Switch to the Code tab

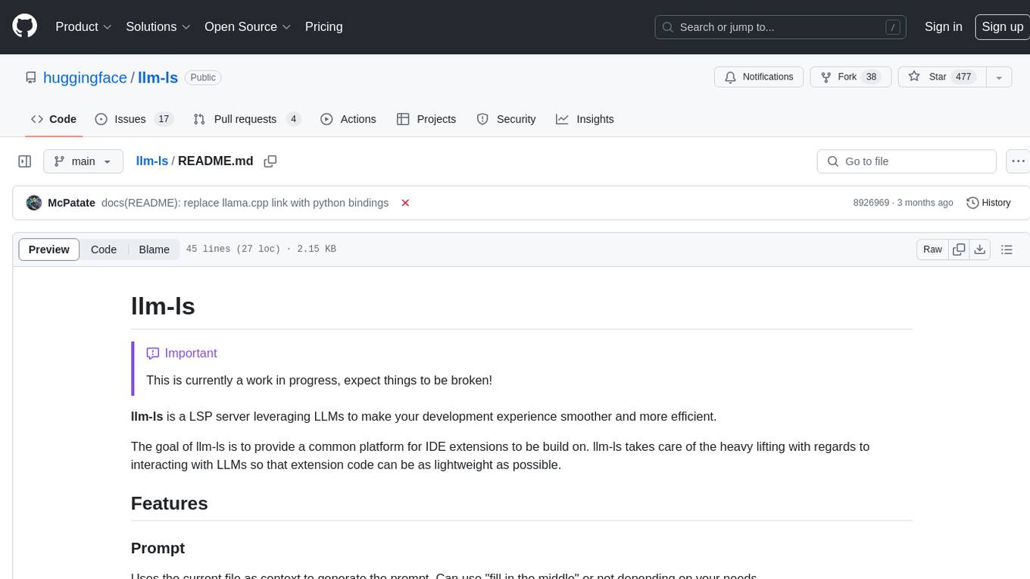(53, 119)
